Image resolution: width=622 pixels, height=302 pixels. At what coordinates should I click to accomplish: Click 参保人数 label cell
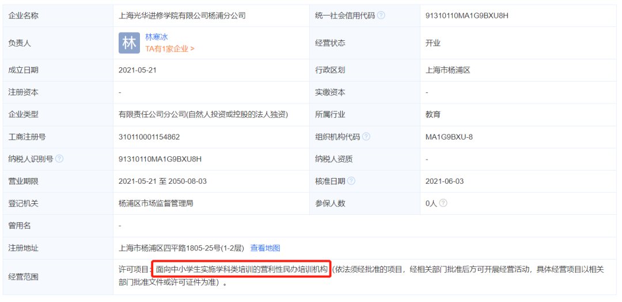pyautogui.click(x=365, y=204)
